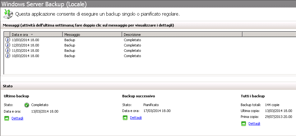Click the Backup successivo heading
This screenshot has height=136, width=296.
tap(139, 96)
